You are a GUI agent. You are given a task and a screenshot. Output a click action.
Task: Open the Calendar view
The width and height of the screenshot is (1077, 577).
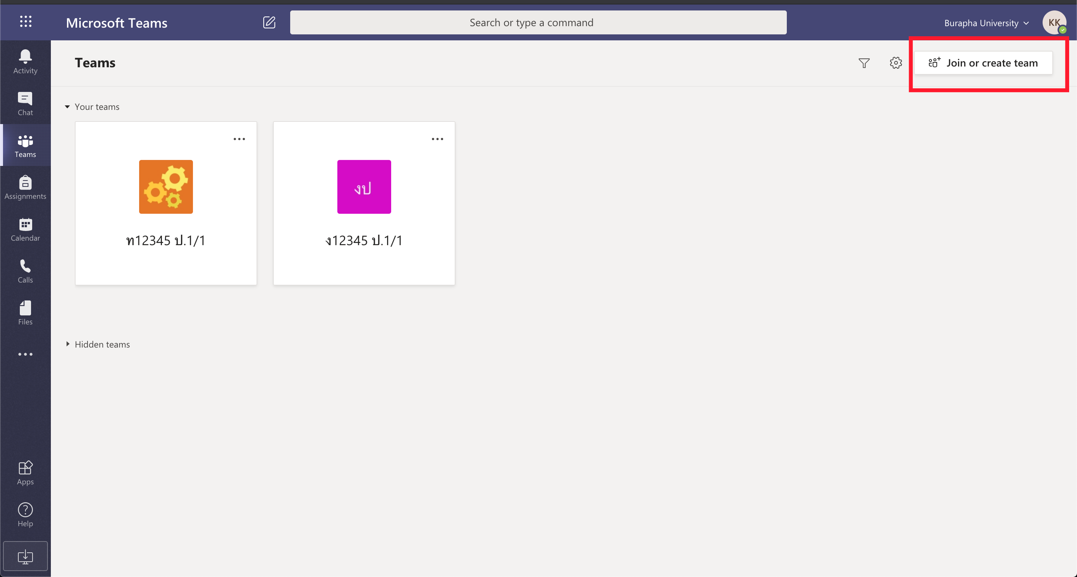tap(25, 229)
